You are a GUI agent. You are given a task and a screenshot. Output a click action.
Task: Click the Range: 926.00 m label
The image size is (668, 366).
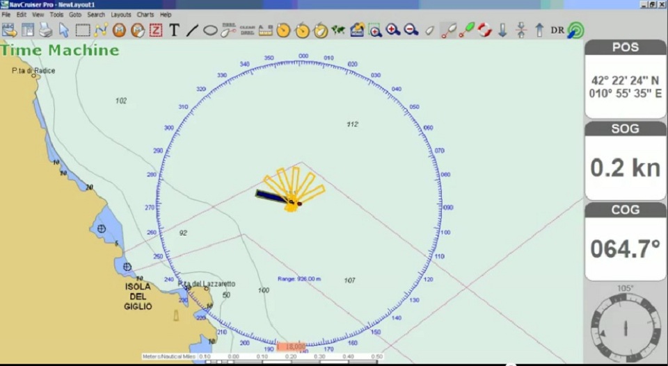click(299, 279)
